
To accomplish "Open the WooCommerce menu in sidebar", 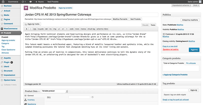I will tap(10, 29).
